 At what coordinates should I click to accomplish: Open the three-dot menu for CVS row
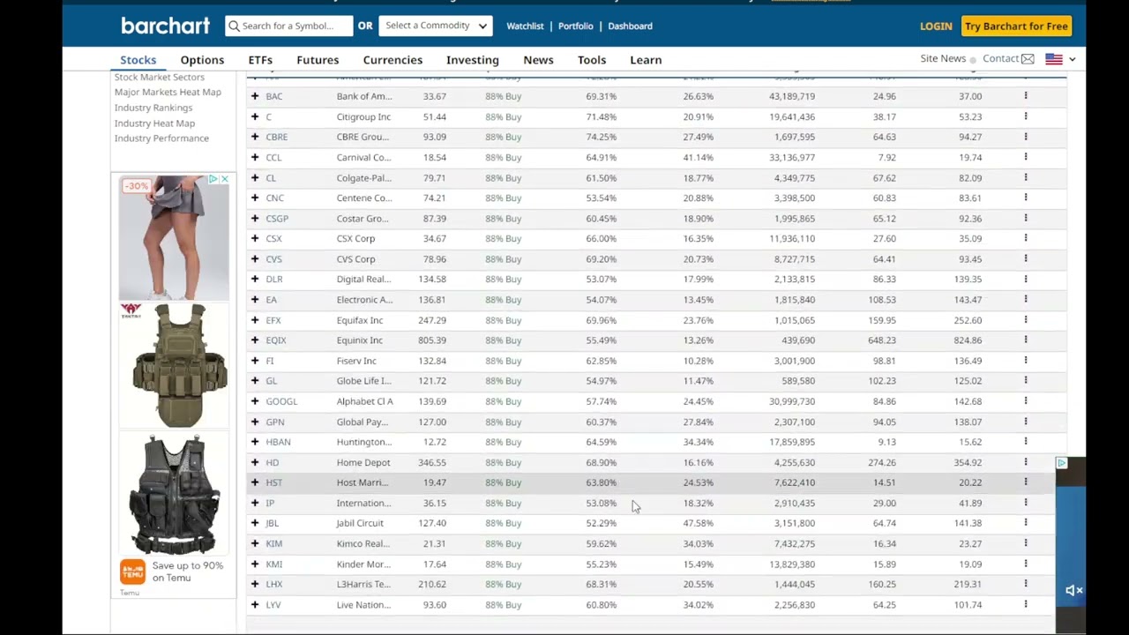tap(1026, 259)
